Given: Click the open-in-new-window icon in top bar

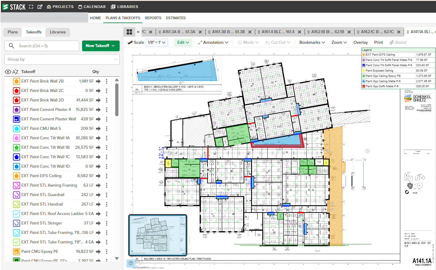Looking at the screenshot, I should 40,7.
